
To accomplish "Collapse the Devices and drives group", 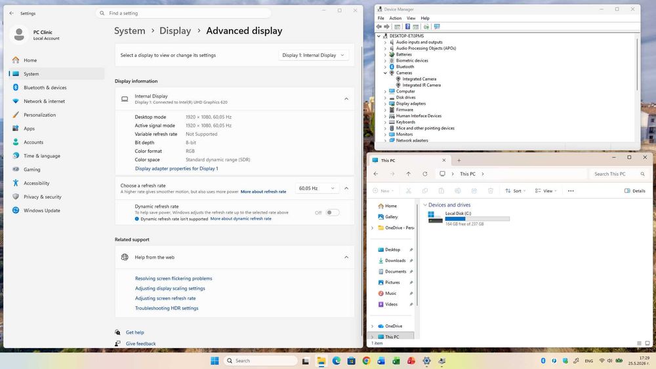I will pos(425,205).
